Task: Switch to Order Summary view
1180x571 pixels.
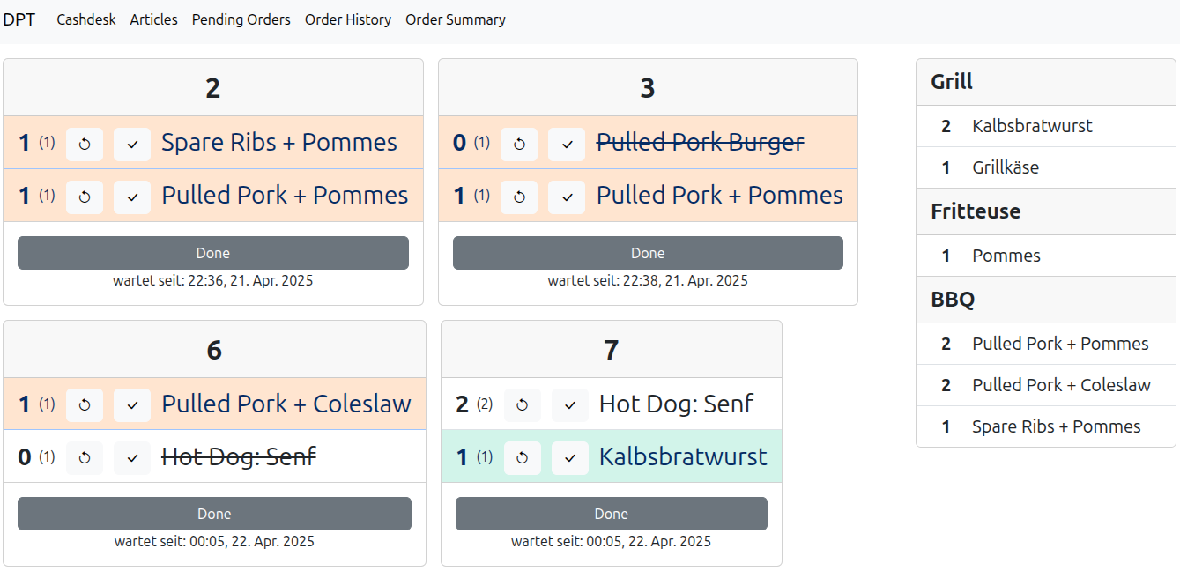Action: (x=456, y=19)
